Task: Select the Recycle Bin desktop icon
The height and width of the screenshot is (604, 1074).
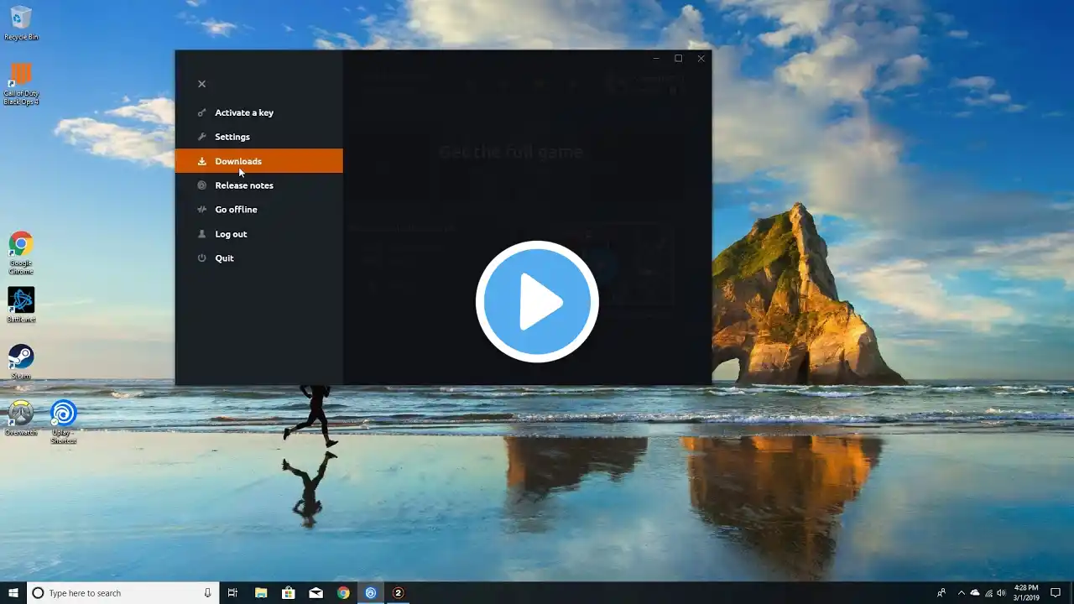Action: pyautogui.click(x=21, y=23)
